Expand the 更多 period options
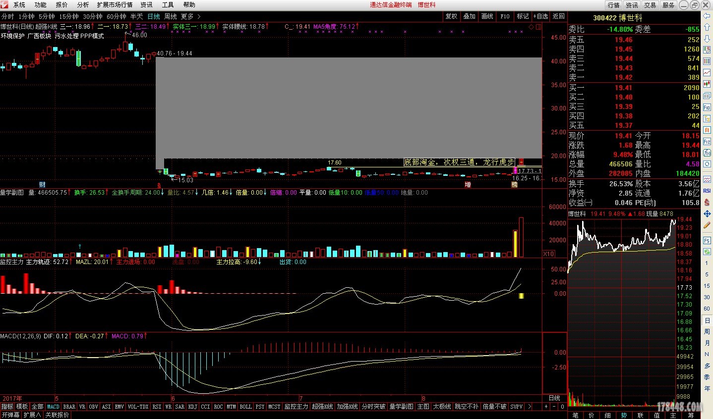 [x=191, y=16]
